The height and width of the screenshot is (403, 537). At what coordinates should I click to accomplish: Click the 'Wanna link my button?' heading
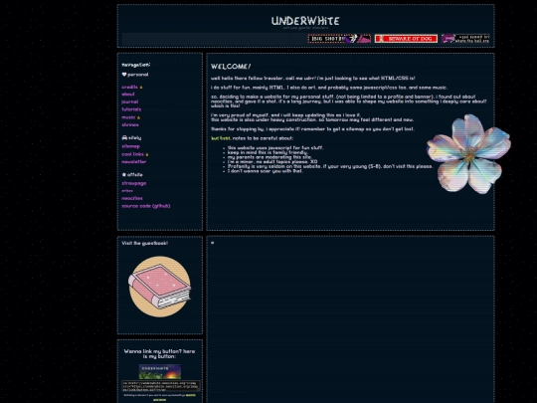pyautogui.click(x=159, y=353)
